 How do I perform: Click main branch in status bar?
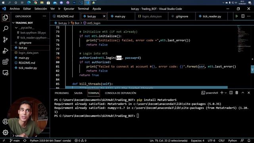(x=15, y=141)
